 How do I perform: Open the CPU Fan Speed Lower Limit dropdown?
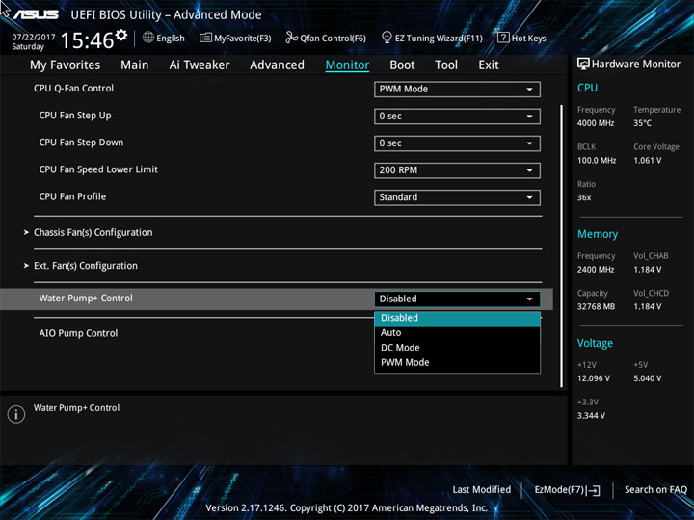point(457,170)
